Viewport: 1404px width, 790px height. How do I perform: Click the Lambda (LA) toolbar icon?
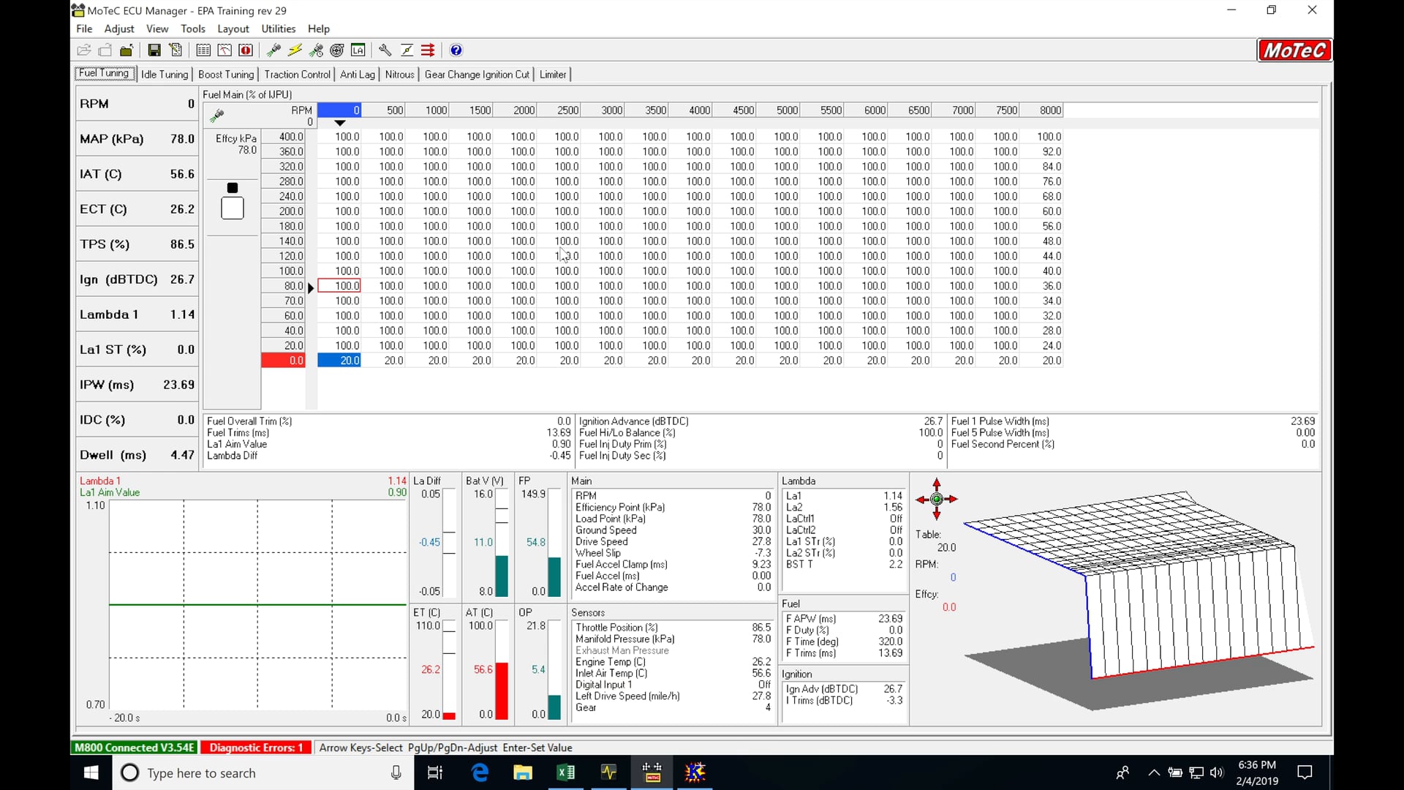click(358, 50)
